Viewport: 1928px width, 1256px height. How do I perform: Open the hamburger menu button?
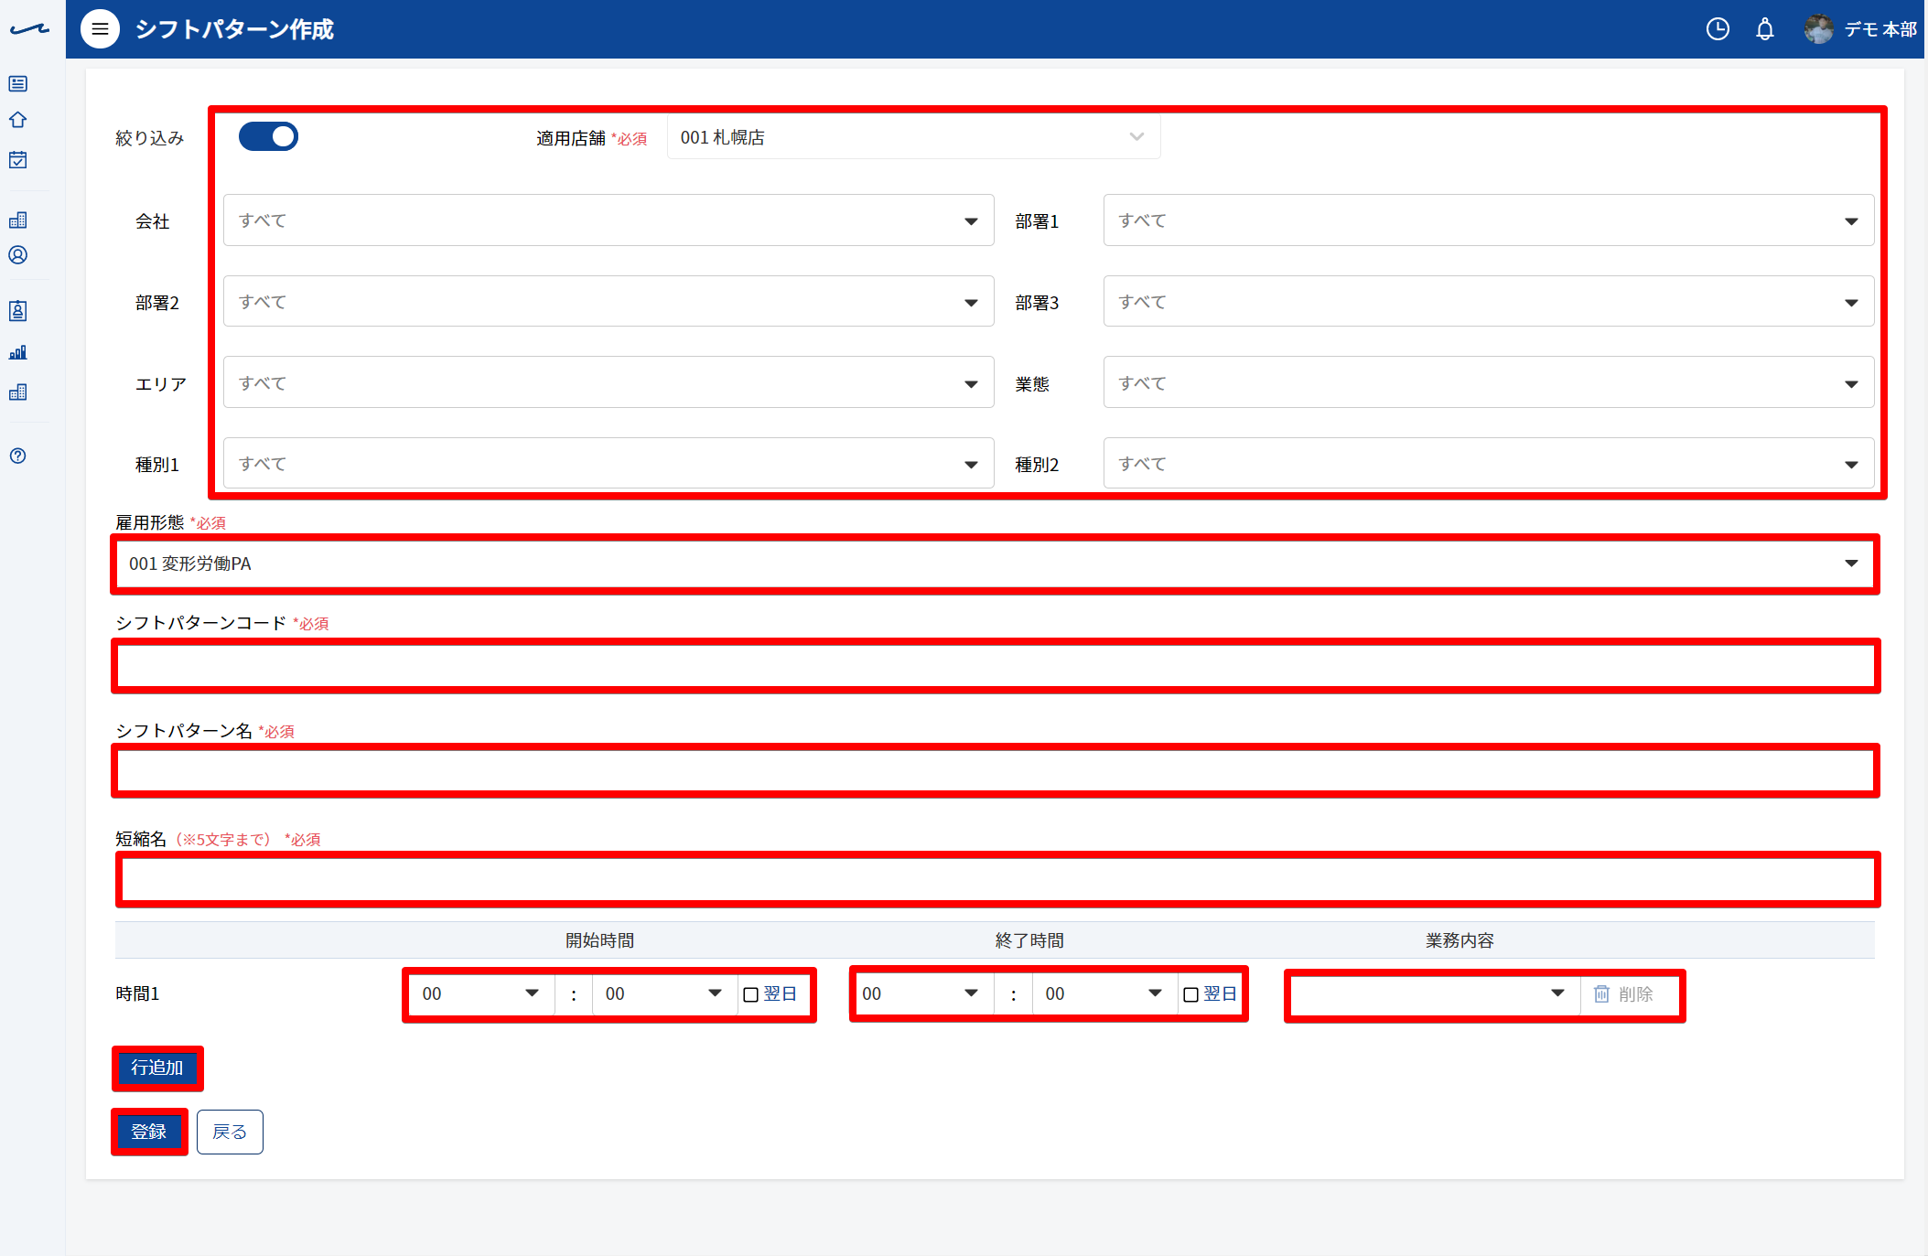pos(100,29)
